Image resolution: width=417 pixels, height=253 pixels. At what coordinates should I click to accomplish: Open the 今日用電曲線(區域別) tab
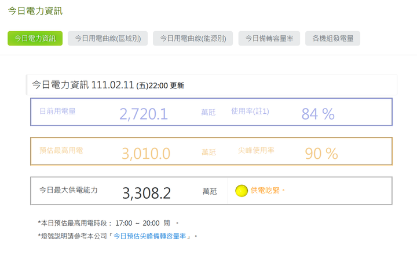tap(108, 39)
